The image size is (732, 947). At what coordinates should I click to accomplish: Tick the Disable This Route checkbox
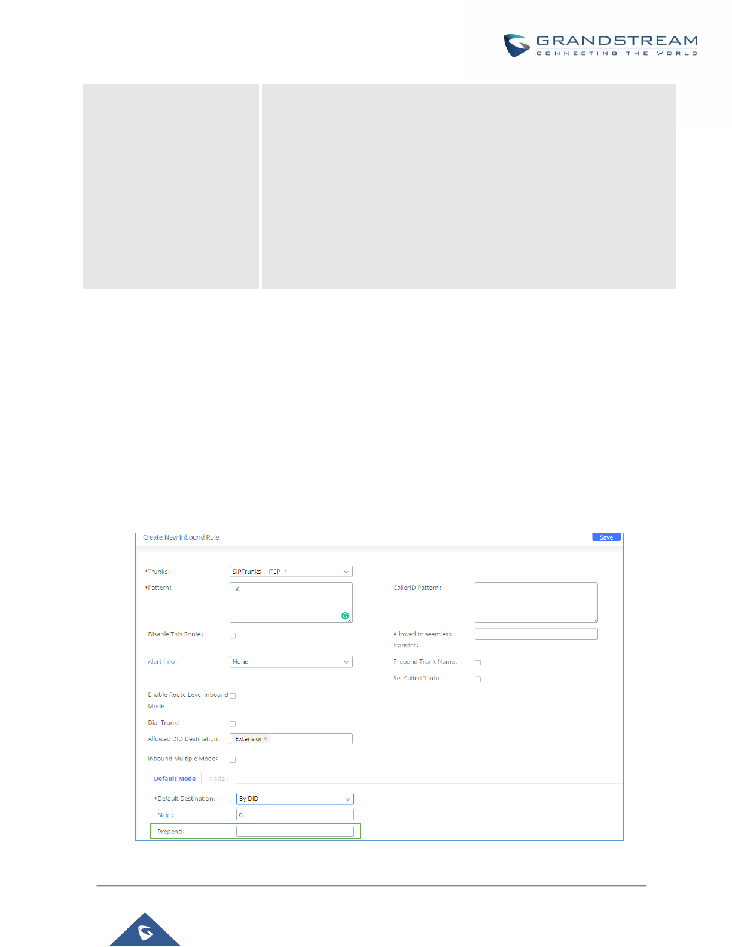[233, 636]
